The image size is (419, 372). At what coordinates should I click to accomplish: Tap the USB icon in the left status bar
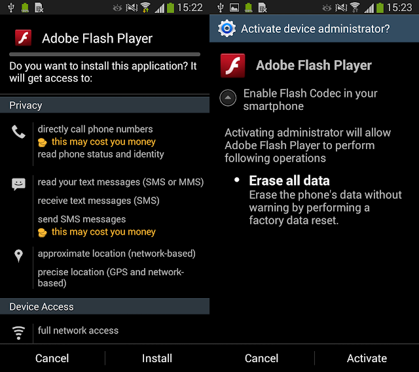click(x=11, y=7)
